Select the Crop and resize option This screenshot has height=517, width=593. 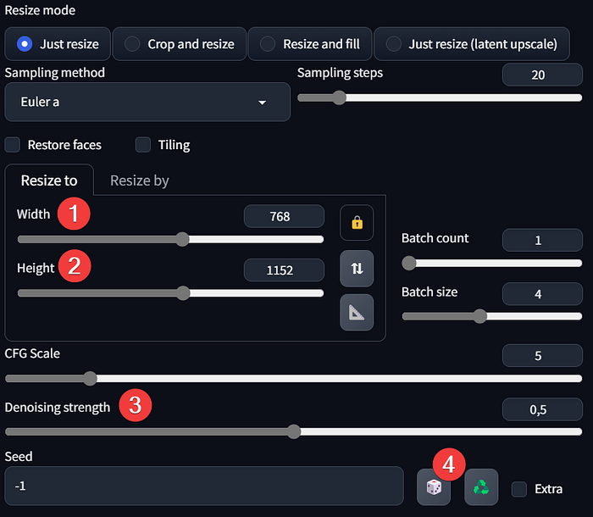[x=180, y=44]
